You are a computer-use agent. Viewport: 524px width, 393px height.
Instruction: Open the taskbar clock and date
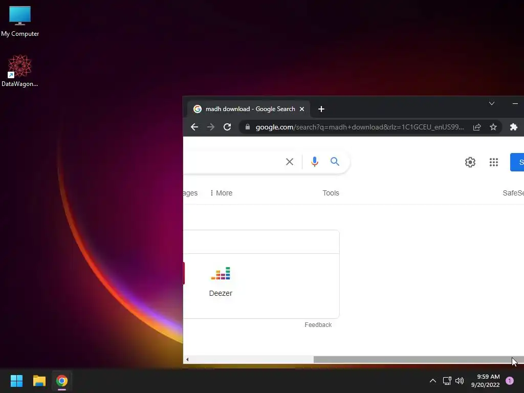[x=486, y=381]
